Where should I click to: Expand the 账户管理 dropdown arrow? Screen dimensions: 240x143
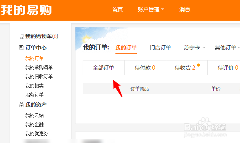click(x=163, y=10)
